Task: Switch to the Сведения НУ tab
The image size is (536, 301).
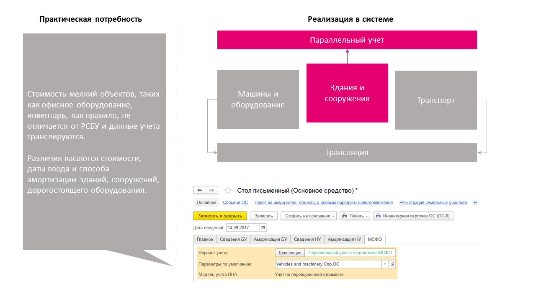Action: click(x=307, y=240)
